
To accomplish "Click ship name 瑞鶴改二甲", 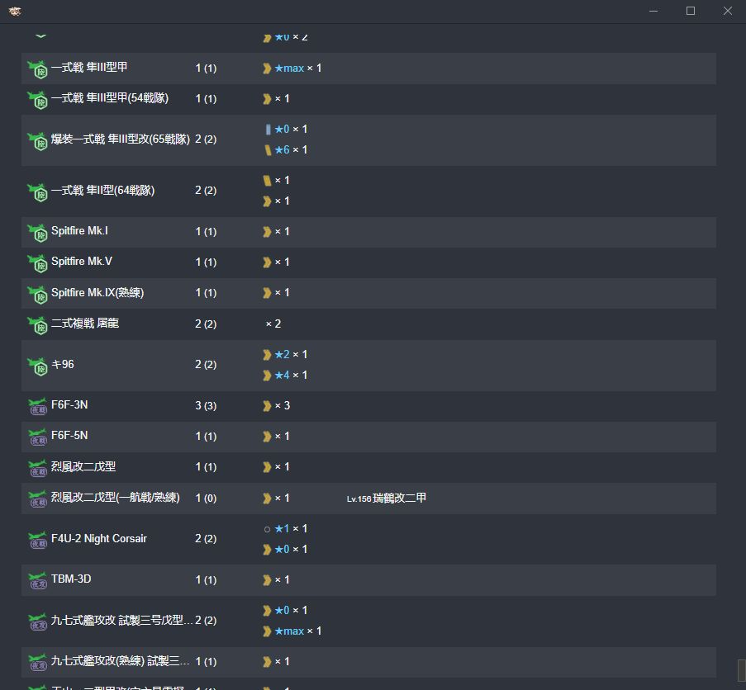I will (399, 499).
